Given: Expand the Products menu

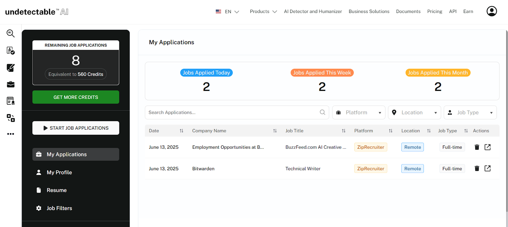Looking at the screenshot, I should tap(264, 11).
